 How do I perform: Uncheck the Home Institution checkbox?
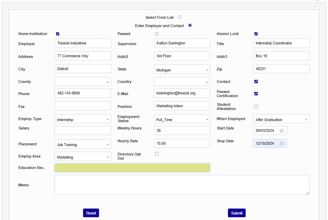(x=58, y=34)
